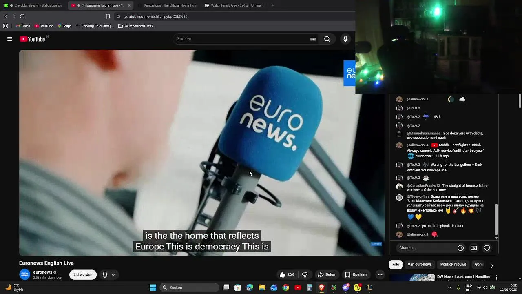Show more filter chips with right arrow
522x294 pixels.
click(492, 266)
